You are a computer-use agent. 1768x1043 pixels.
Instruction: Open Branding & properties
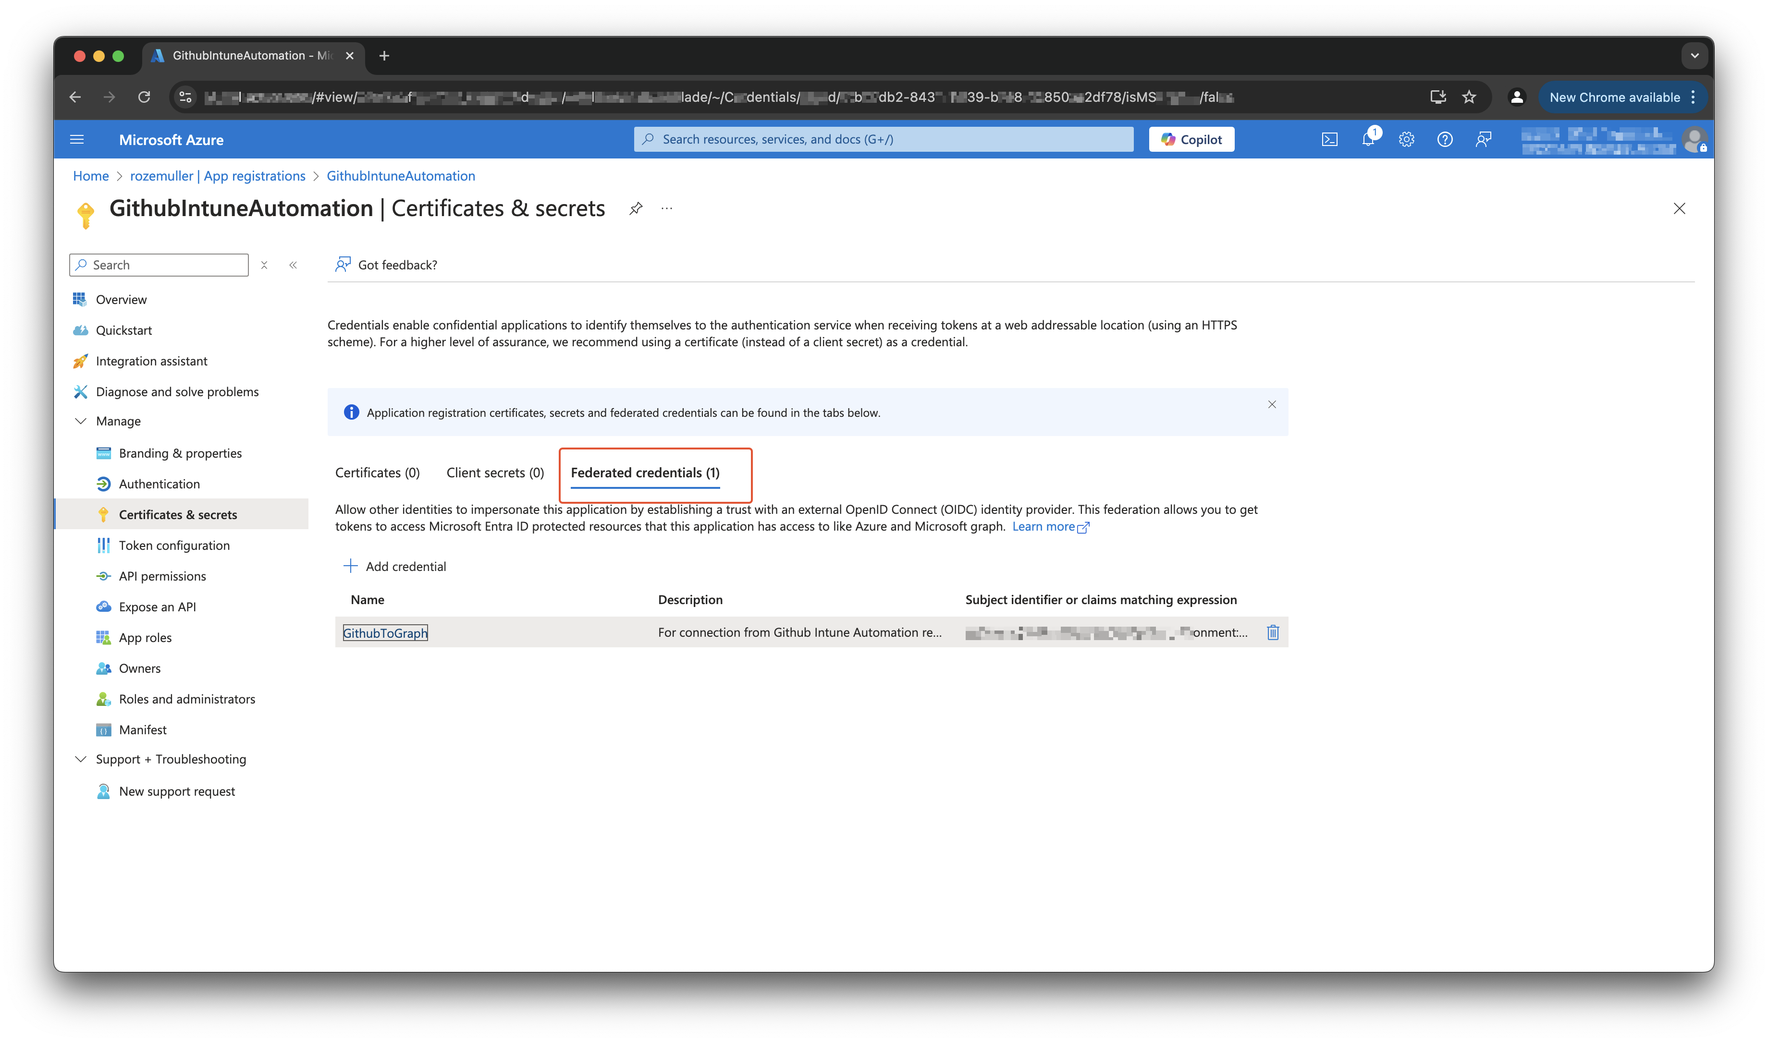click(180, 453)
